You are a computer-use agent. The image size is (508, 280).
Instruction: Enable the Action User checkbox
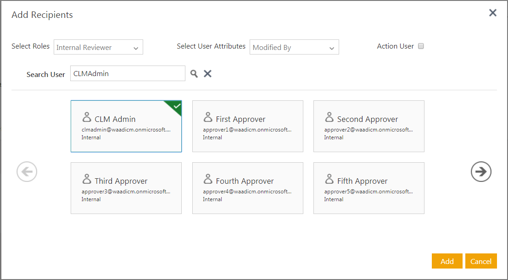pyautogui.click(x=421, y=46)
